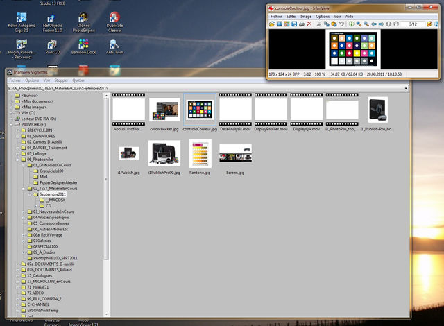The width and height of the screenshot is (444, 326).
Task: Go to the next image with the right arrow
Action: pyautogui.click(x=381, y=24)
